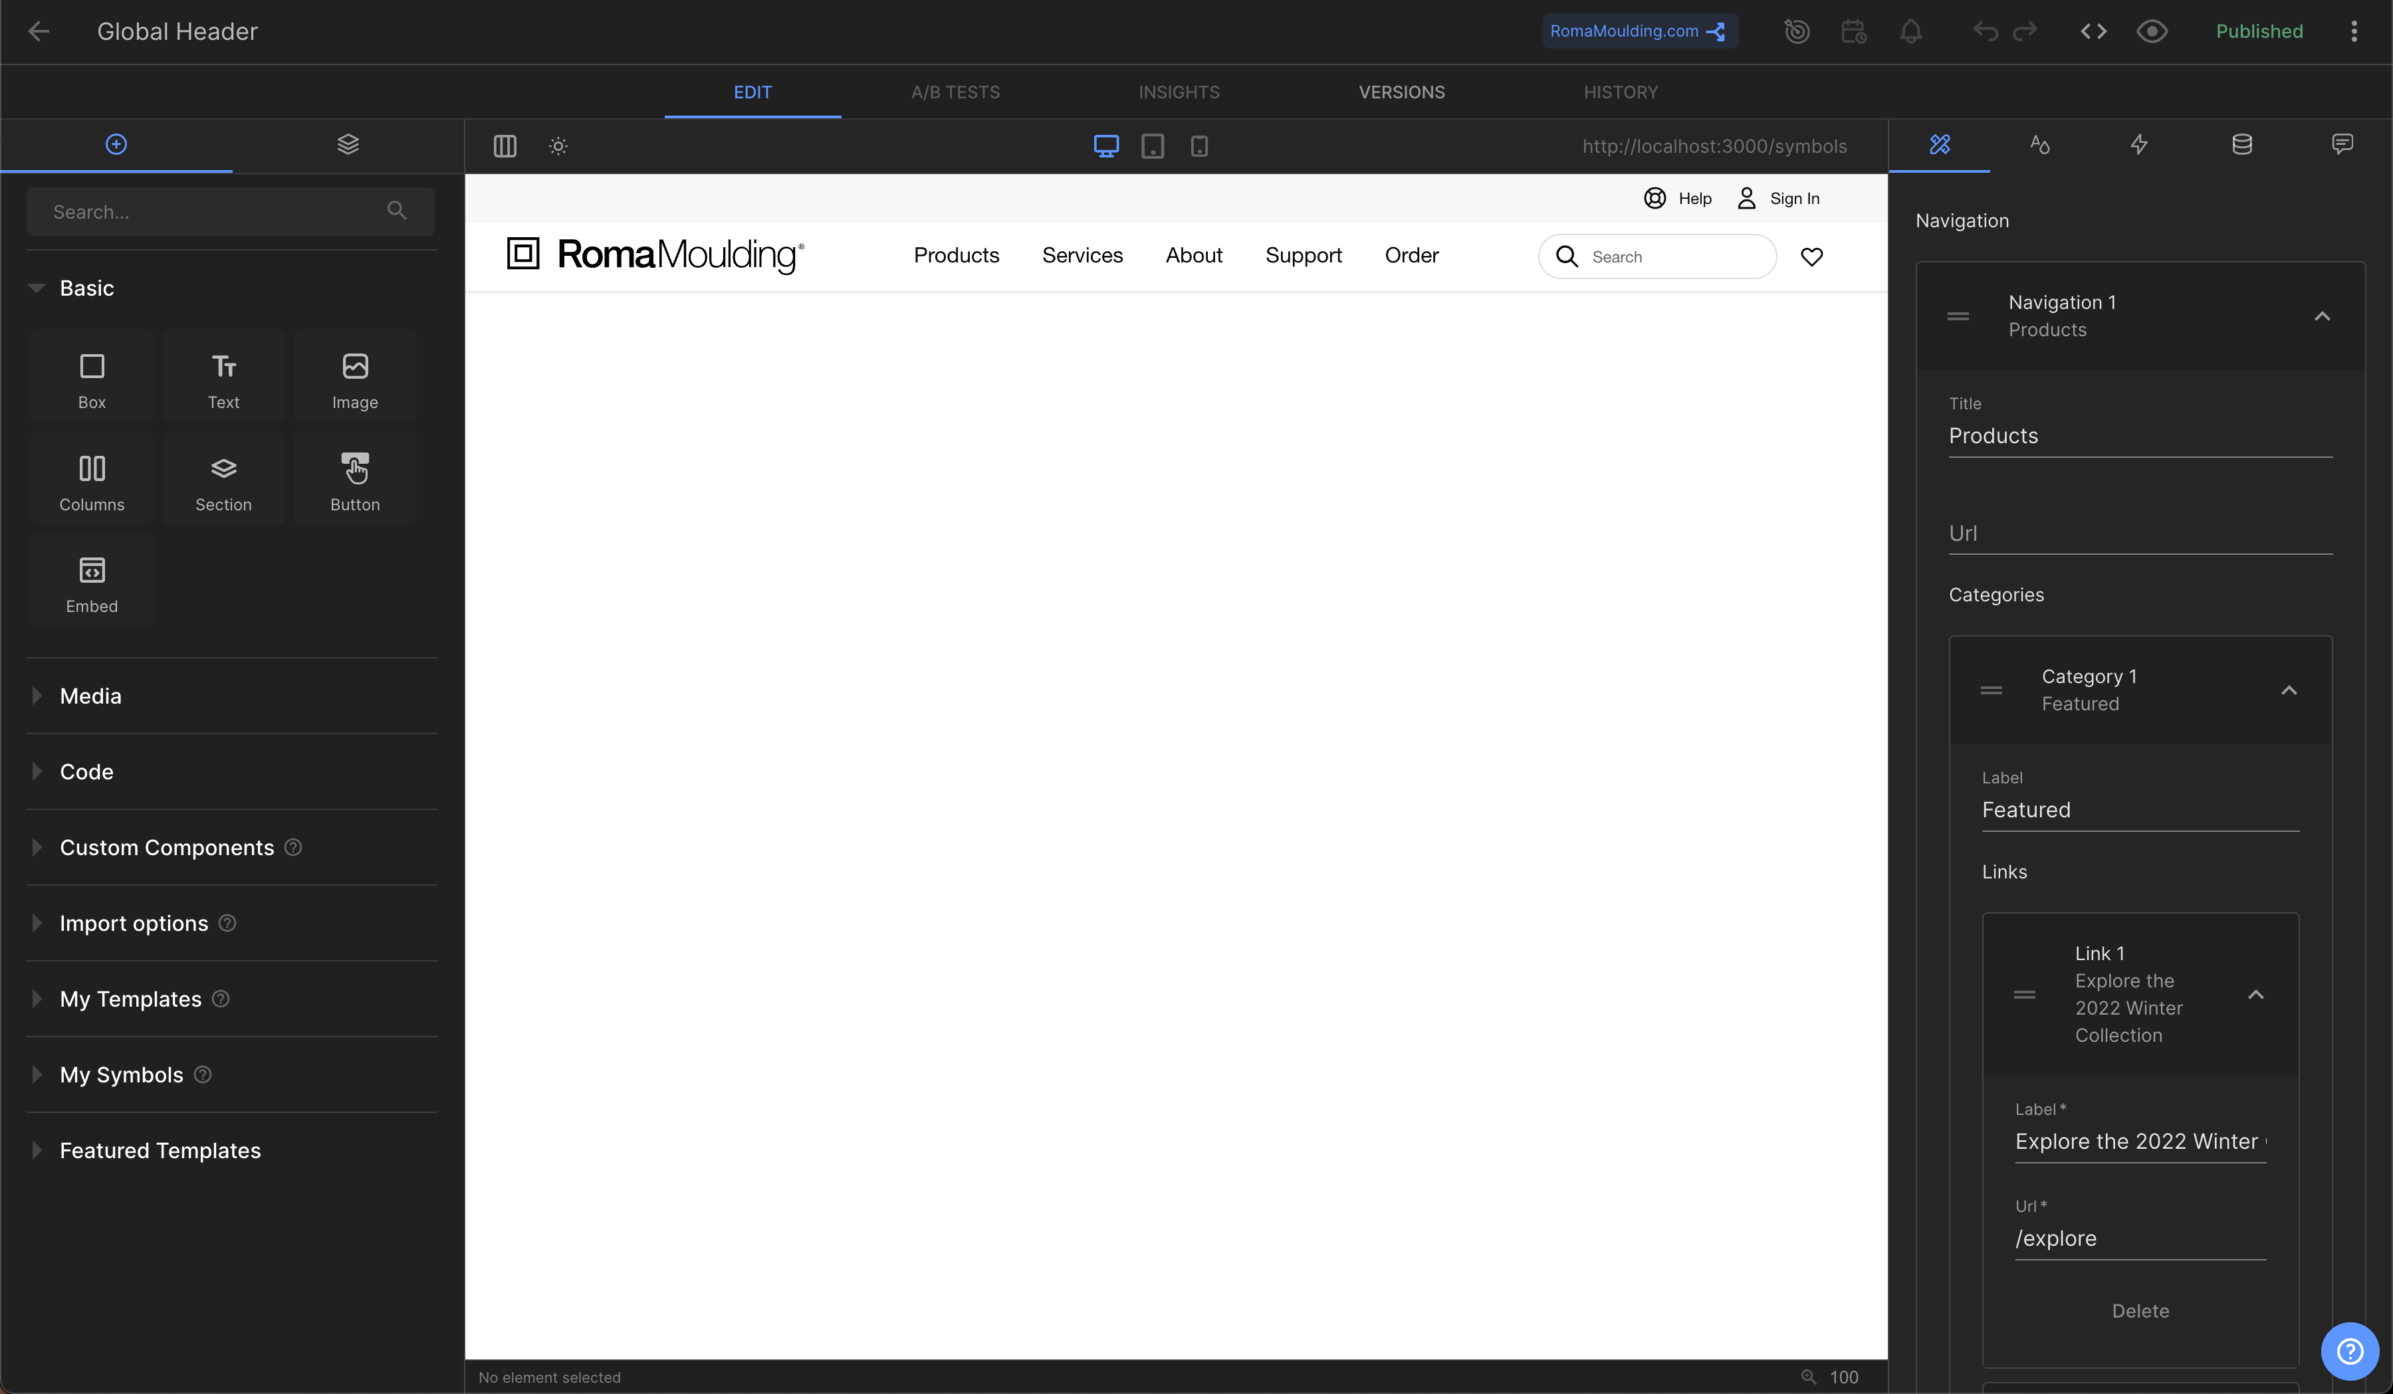Select the tablet viewport icon
The image size is (2393, 1394).
pyautogui.click(x=1152, y=146)
